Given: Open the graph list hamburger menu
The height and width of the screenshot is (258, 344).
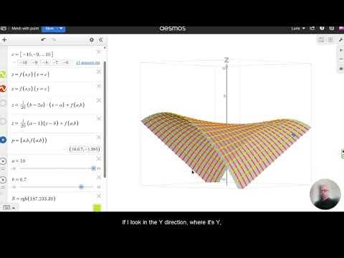Looking at the screenshot, I should (4, 29).
